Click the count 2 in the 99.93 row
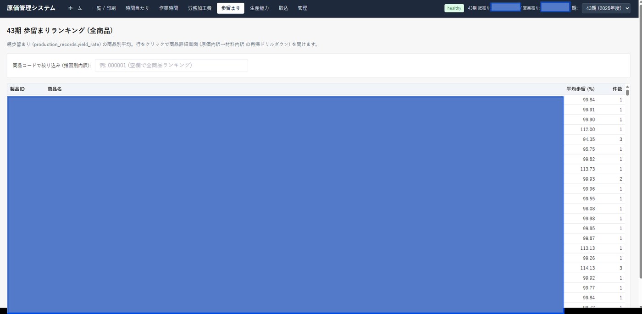This screenshot has height=314, width=642. (621, 179)
